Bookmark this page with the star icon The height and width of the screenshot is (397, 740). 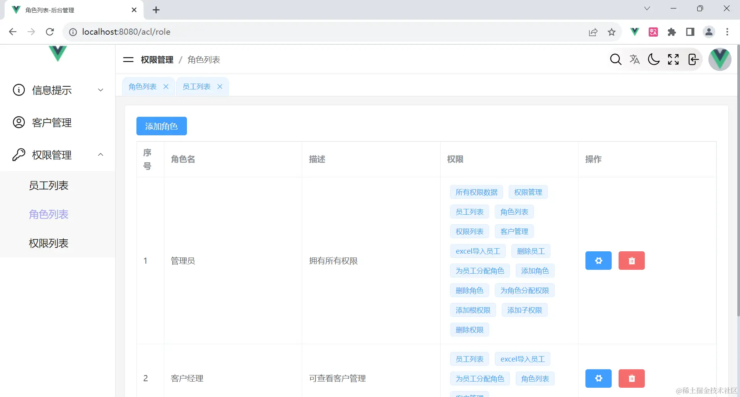tap(612, 32)
